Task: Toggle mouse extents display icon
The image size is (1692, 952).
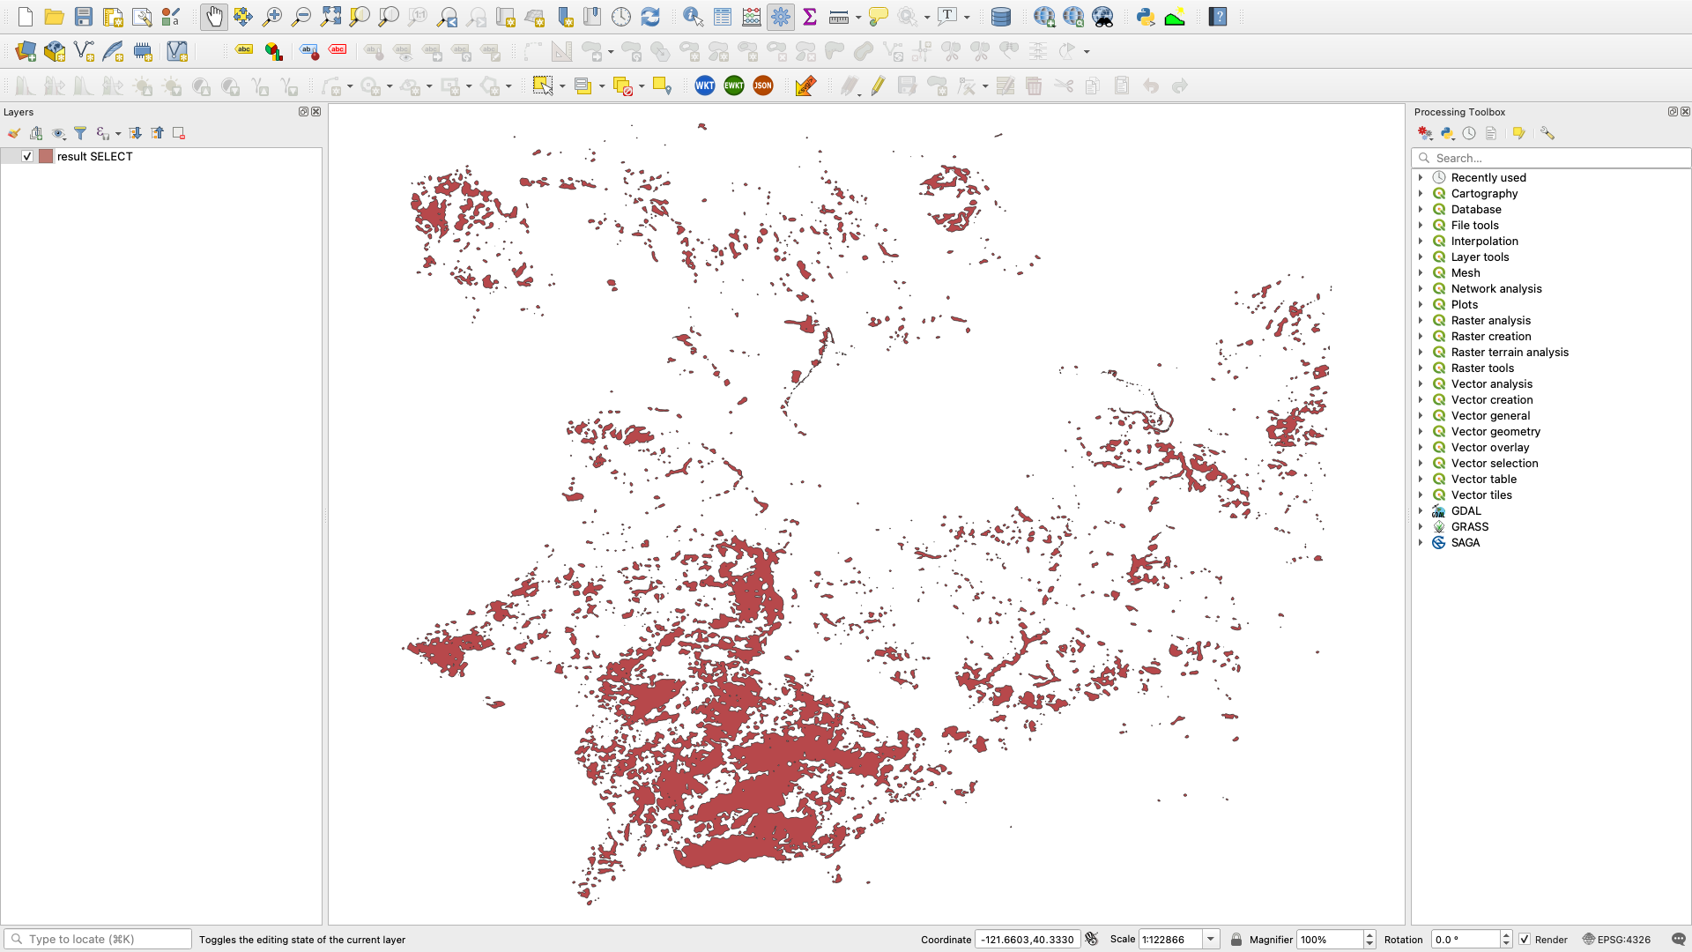Action: click(x=1092, y=940)
